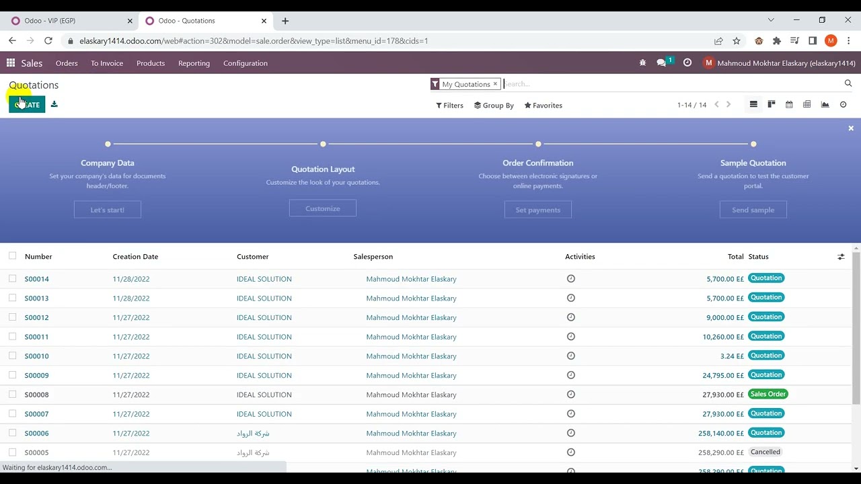
Task: Click the activity clock for S00012
Action: click(571, 317)
